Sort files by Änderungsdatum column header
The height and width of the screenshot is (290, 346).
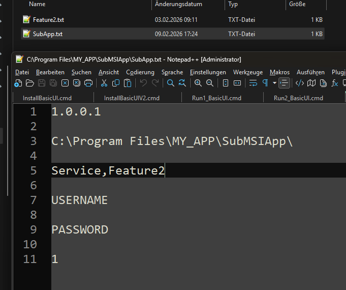(178, 4)
